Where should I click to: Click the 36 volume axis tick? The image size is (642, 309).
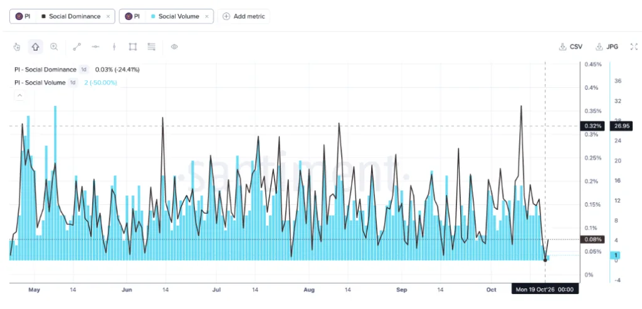pyautogui.click(x=618, y=81)
